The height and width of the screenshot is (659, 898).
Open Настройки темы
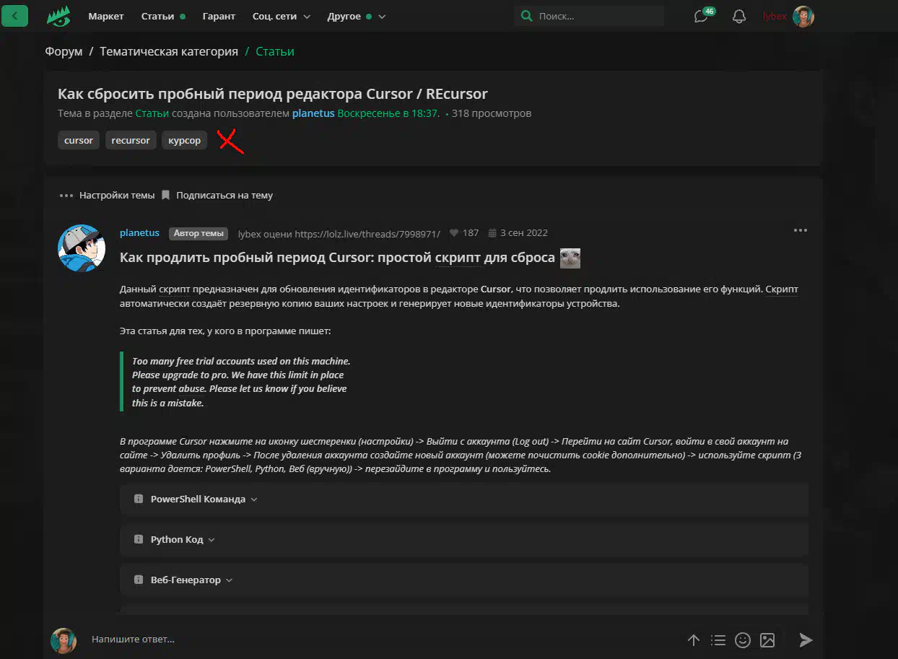pos(117,195)
